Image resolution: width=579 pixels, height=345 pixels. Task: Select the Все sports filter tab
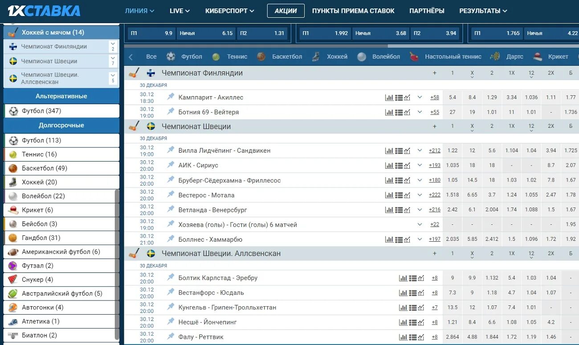(151, 57)
